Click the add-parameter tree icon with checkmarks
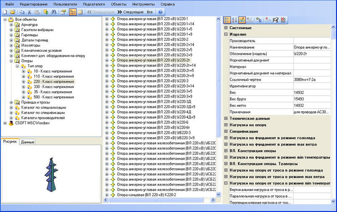 click(259, 20)
